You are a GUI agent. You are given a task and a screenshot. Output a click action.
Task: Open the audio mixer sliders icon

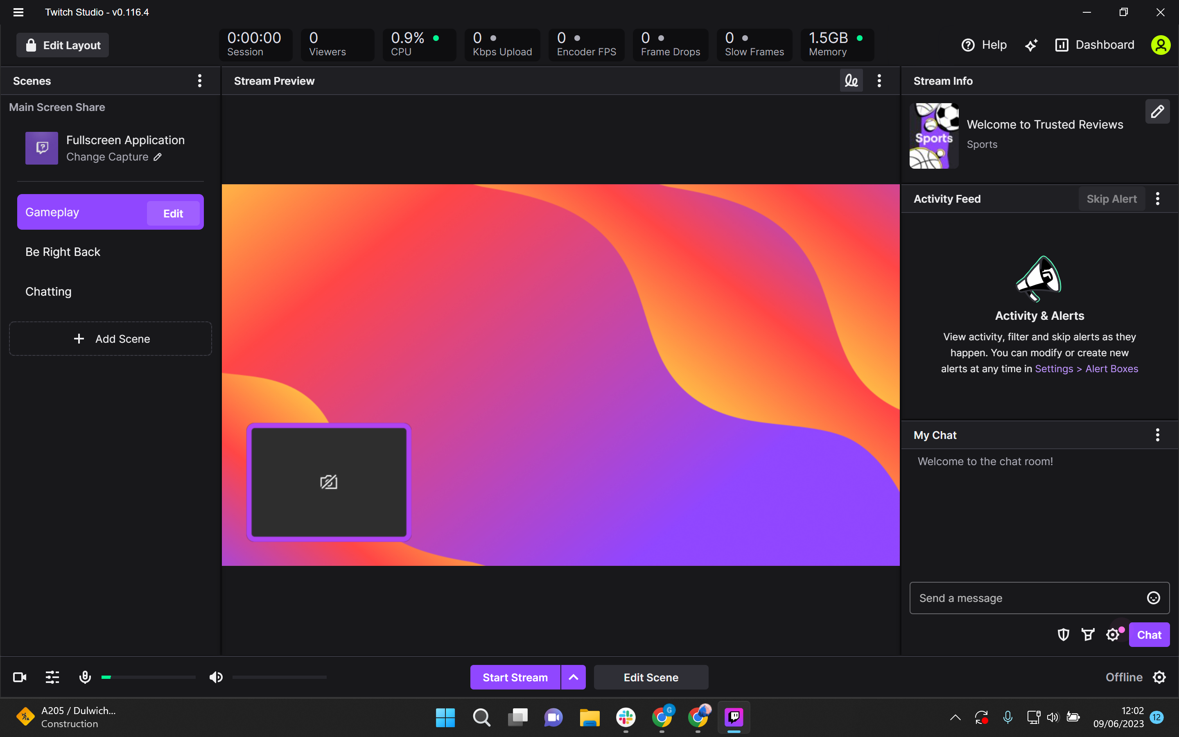[52, 677]
